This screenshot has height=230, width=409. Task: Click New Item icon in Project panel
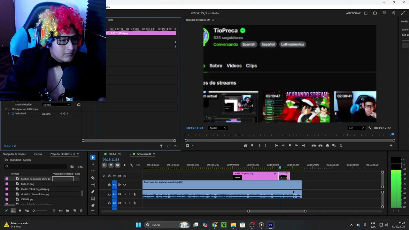pyautogui.click(x=74, y=211)
